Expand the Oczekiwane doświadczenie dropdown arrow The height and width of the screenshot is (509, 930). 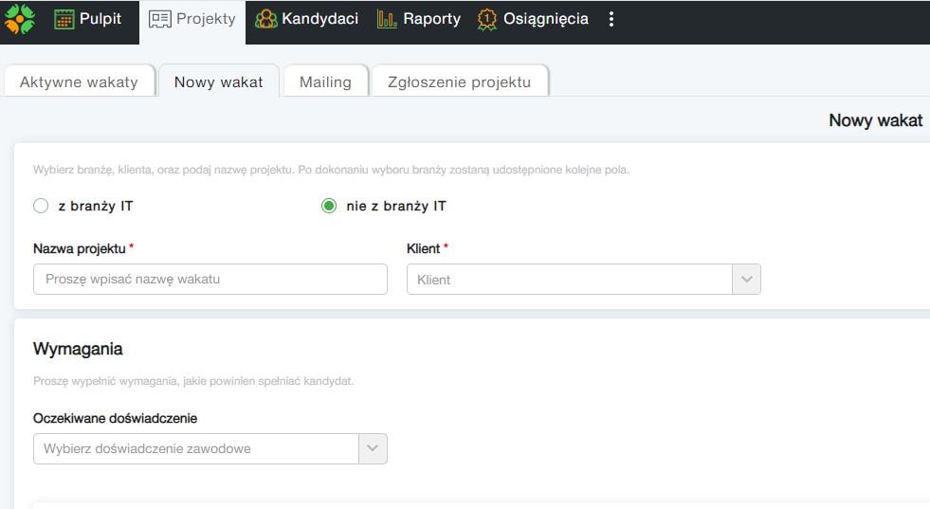pyautogui.click(x=373, y=448)
